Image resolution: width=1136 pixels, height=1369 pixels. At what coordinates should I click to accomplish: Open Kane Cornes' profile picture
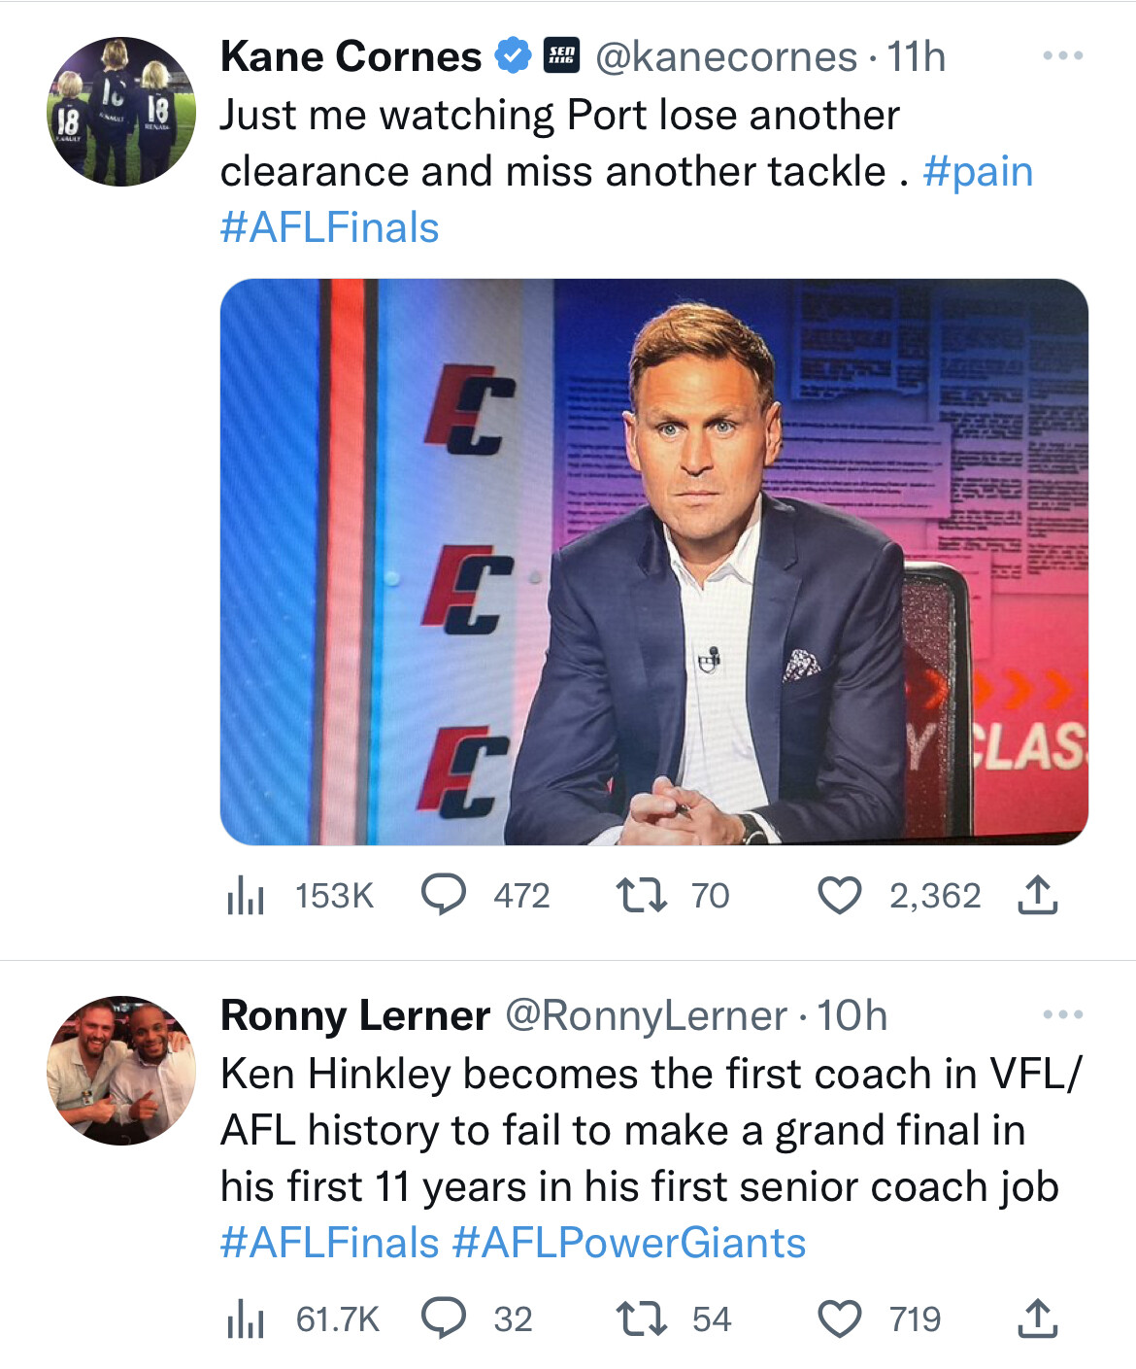pos(121,112)
